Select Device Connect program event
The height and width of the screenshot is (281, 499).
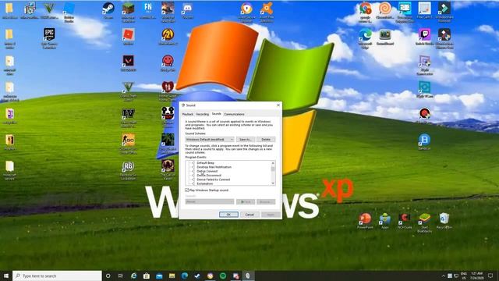pyautogui.click(x=207, y=171)
